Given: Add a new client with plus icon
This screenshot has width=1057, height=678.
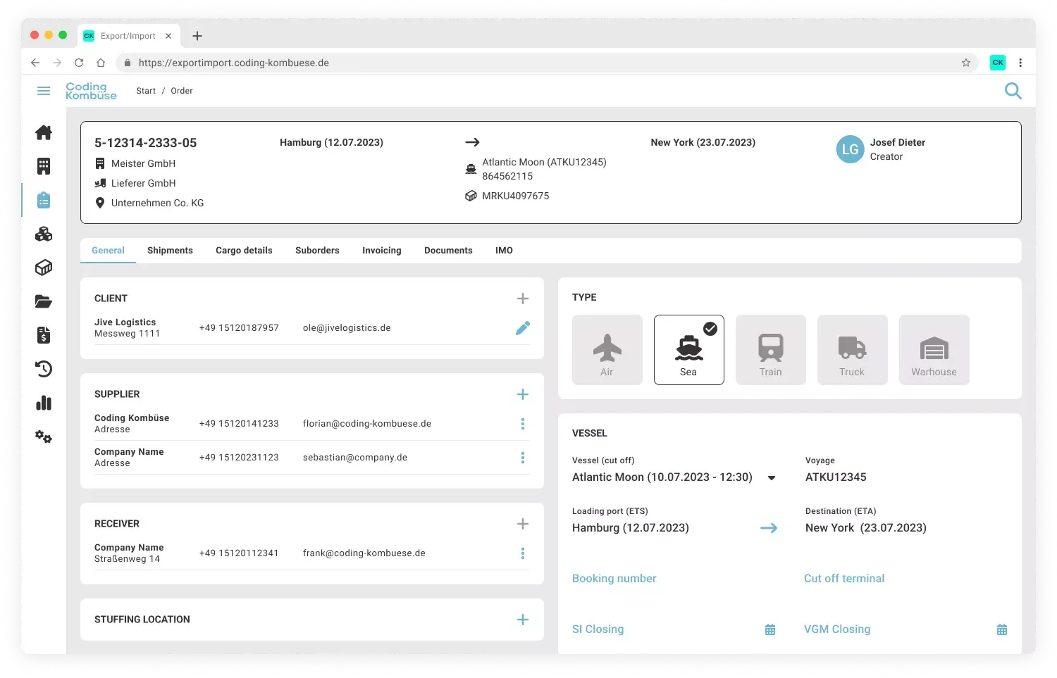Looking at the screenshot, I should [x=523, y=299].
